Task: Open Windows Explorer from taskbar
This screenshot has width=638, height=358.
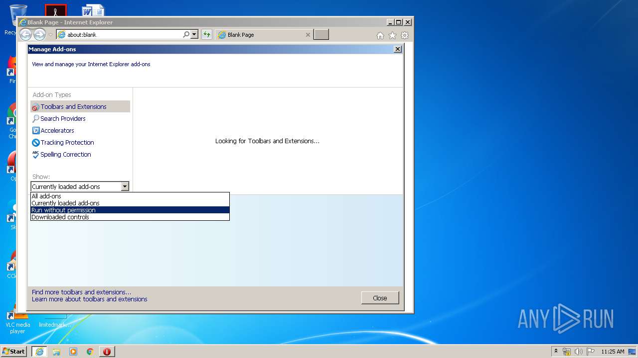Action: pos(56,351)
